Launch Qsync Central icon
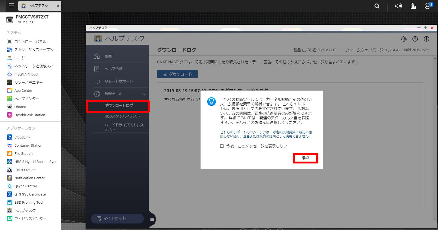This screenshot has height=230, width=438. pyautogui.click(x=10, y=186)
